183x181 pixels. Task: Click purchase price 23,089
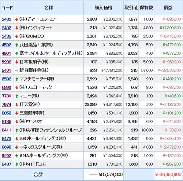tap(91, 105)
